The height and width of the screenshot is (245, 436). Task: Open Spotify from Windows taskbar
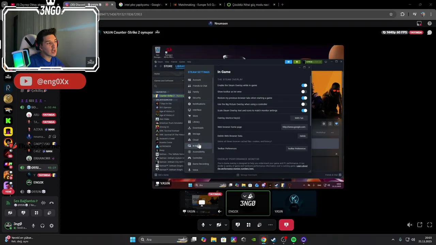point(294,240)
